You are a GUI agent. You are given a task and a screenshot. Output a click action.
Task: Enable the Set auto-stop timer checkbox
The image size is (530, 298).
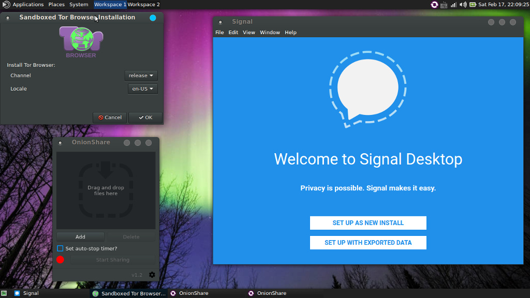pos(60,249)
